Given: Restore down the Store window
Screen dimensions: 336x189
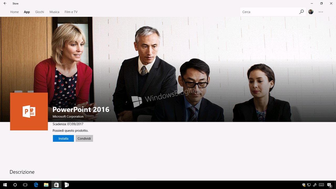Looking at the screenshot, I should (x=321, y=3).
